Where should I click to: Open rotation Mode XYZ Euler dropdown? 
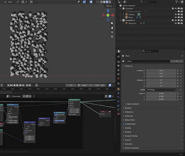(161, 90)
